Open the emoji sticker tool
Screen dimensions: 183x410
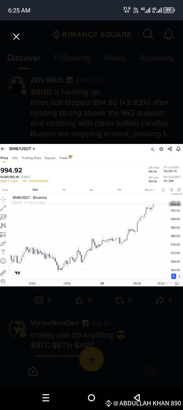pos(3,261)
